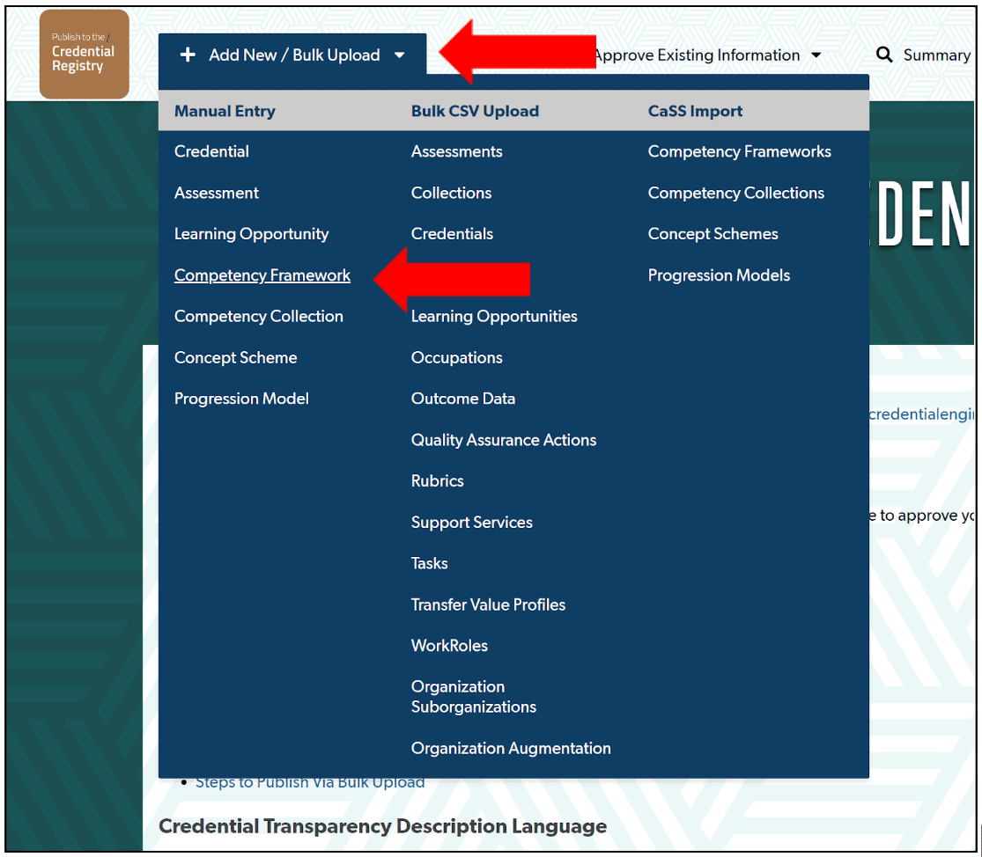Choose Assessments under Bulk CSV Upload
The height and width of the screenshot is (857, 982).
(x=456, y=151)
